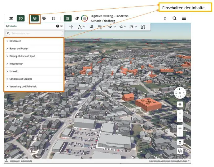Toggle the drawing tools toolbar button
The image size is (214, 167).
(68, 18)
